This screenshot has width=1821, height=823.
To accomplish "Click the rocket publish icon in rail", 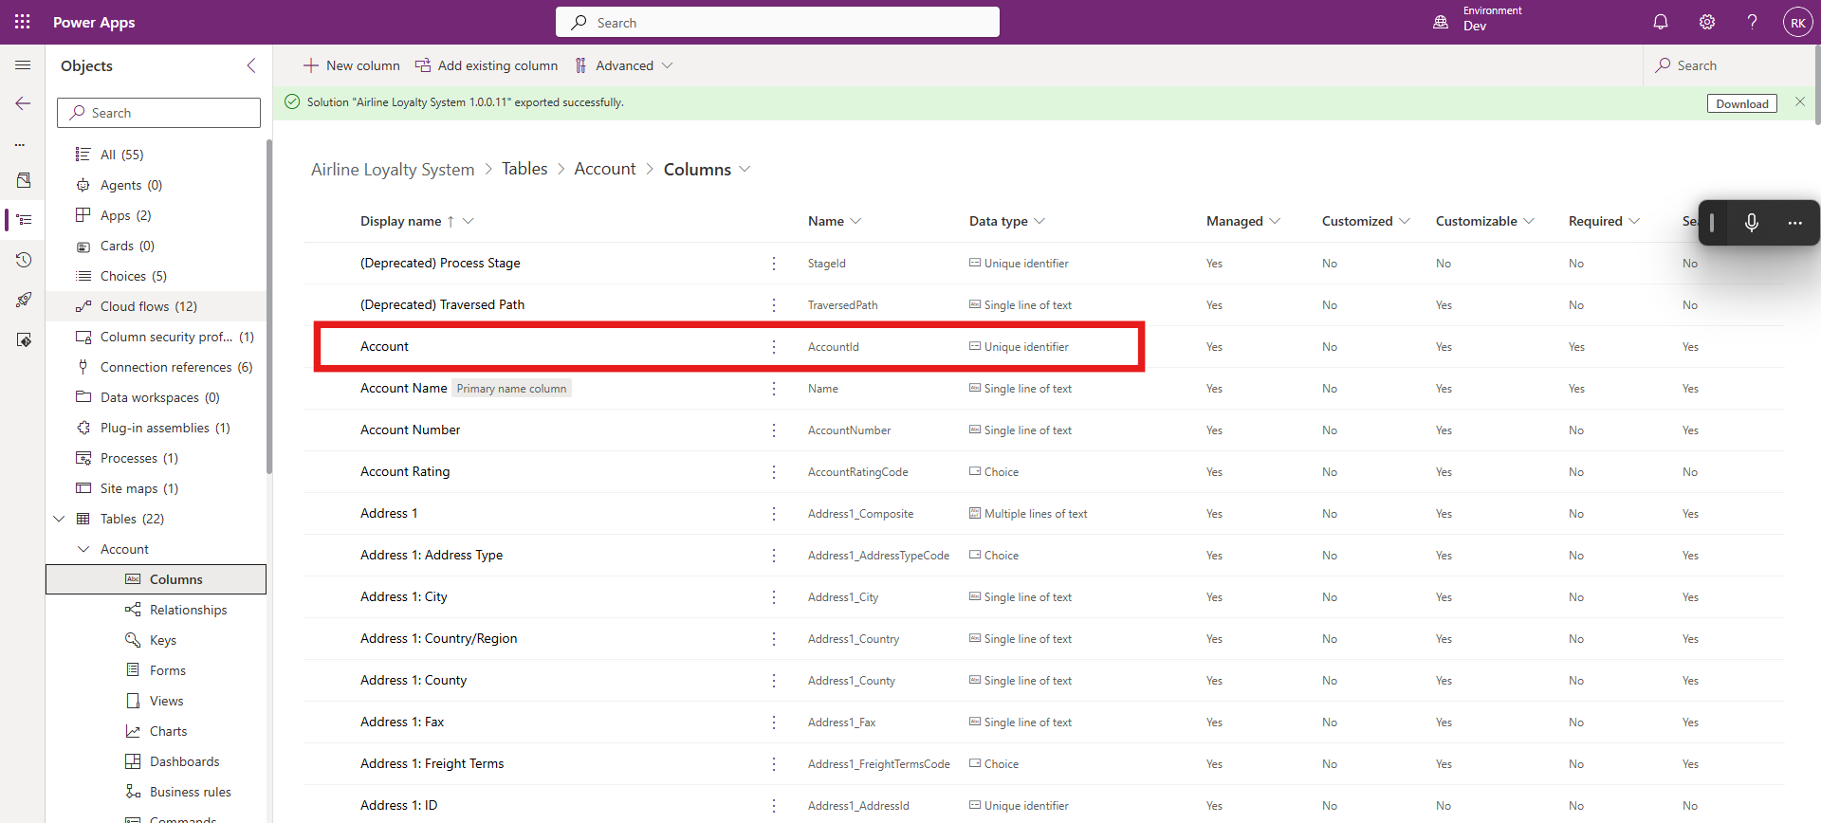I will coord(24,300).
